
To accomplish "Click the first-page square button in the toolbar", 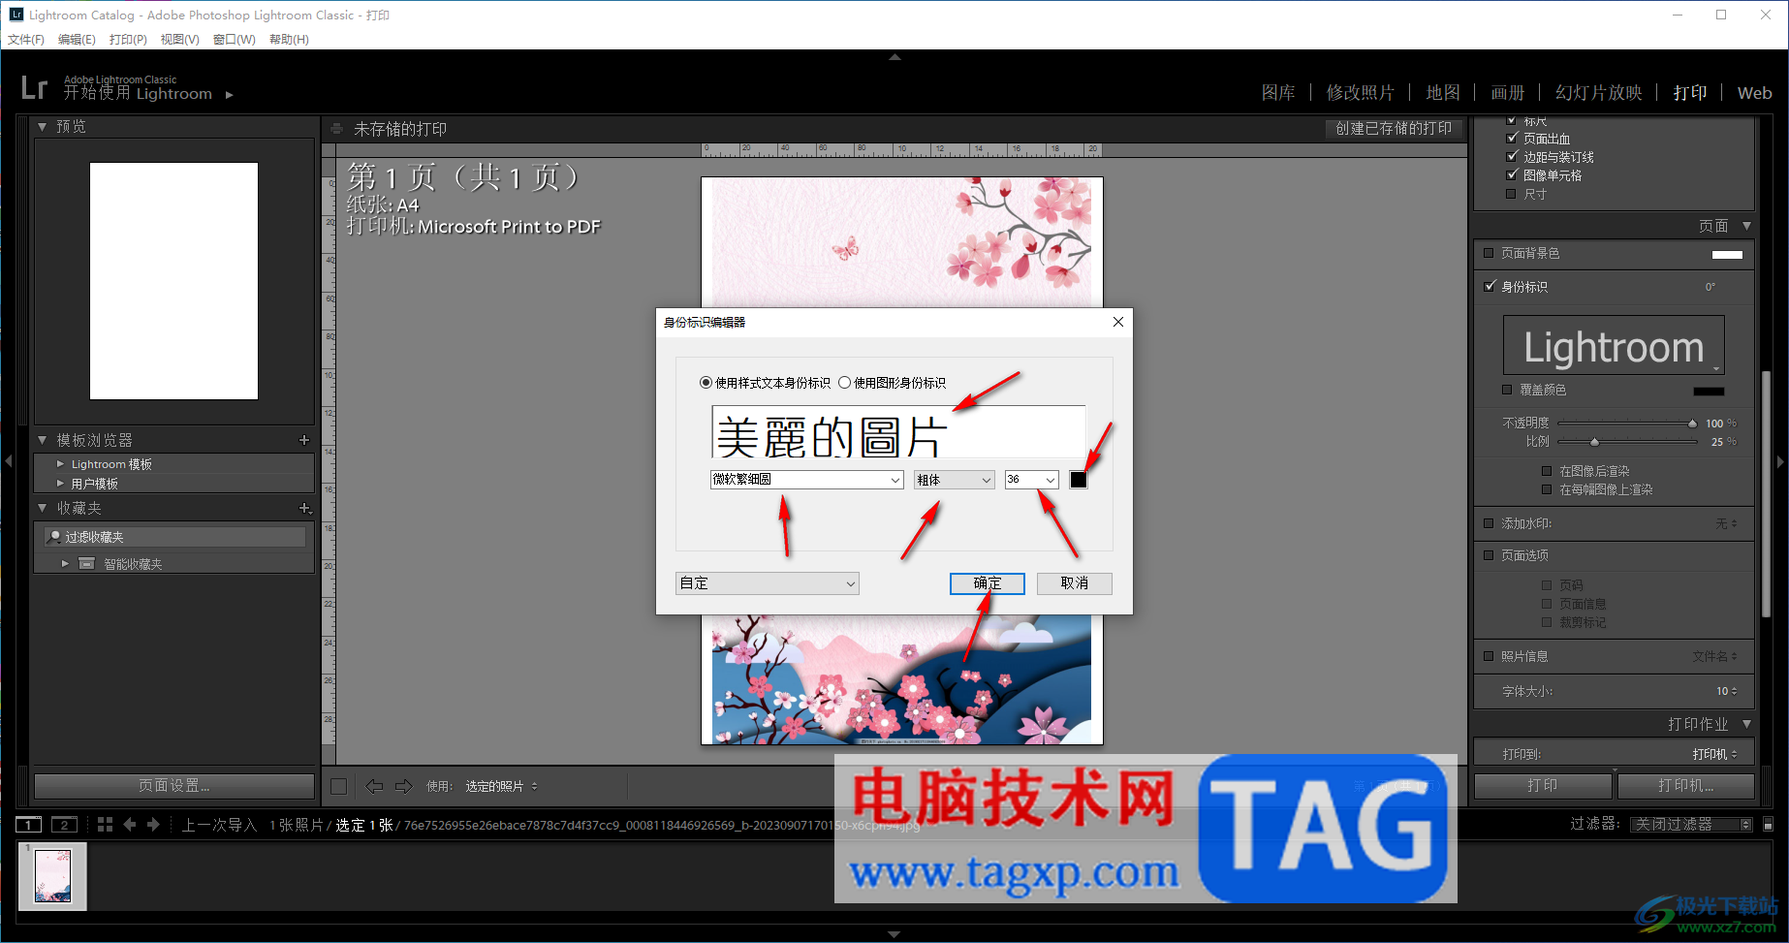I will tap(338, 786).
